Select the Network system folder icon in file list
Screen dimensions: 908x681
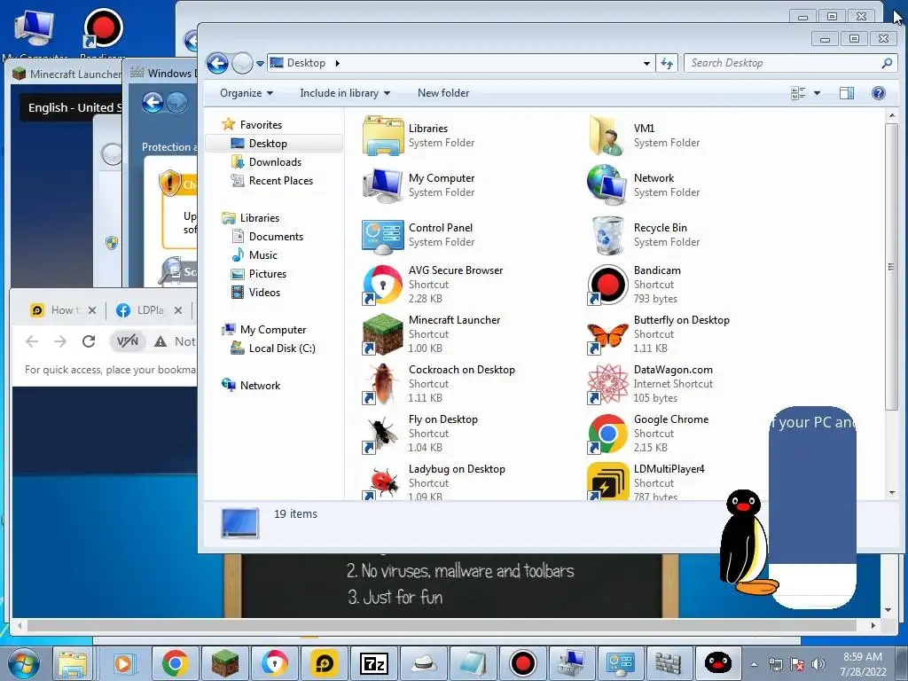pyautogui.click(x=607, y=185)
